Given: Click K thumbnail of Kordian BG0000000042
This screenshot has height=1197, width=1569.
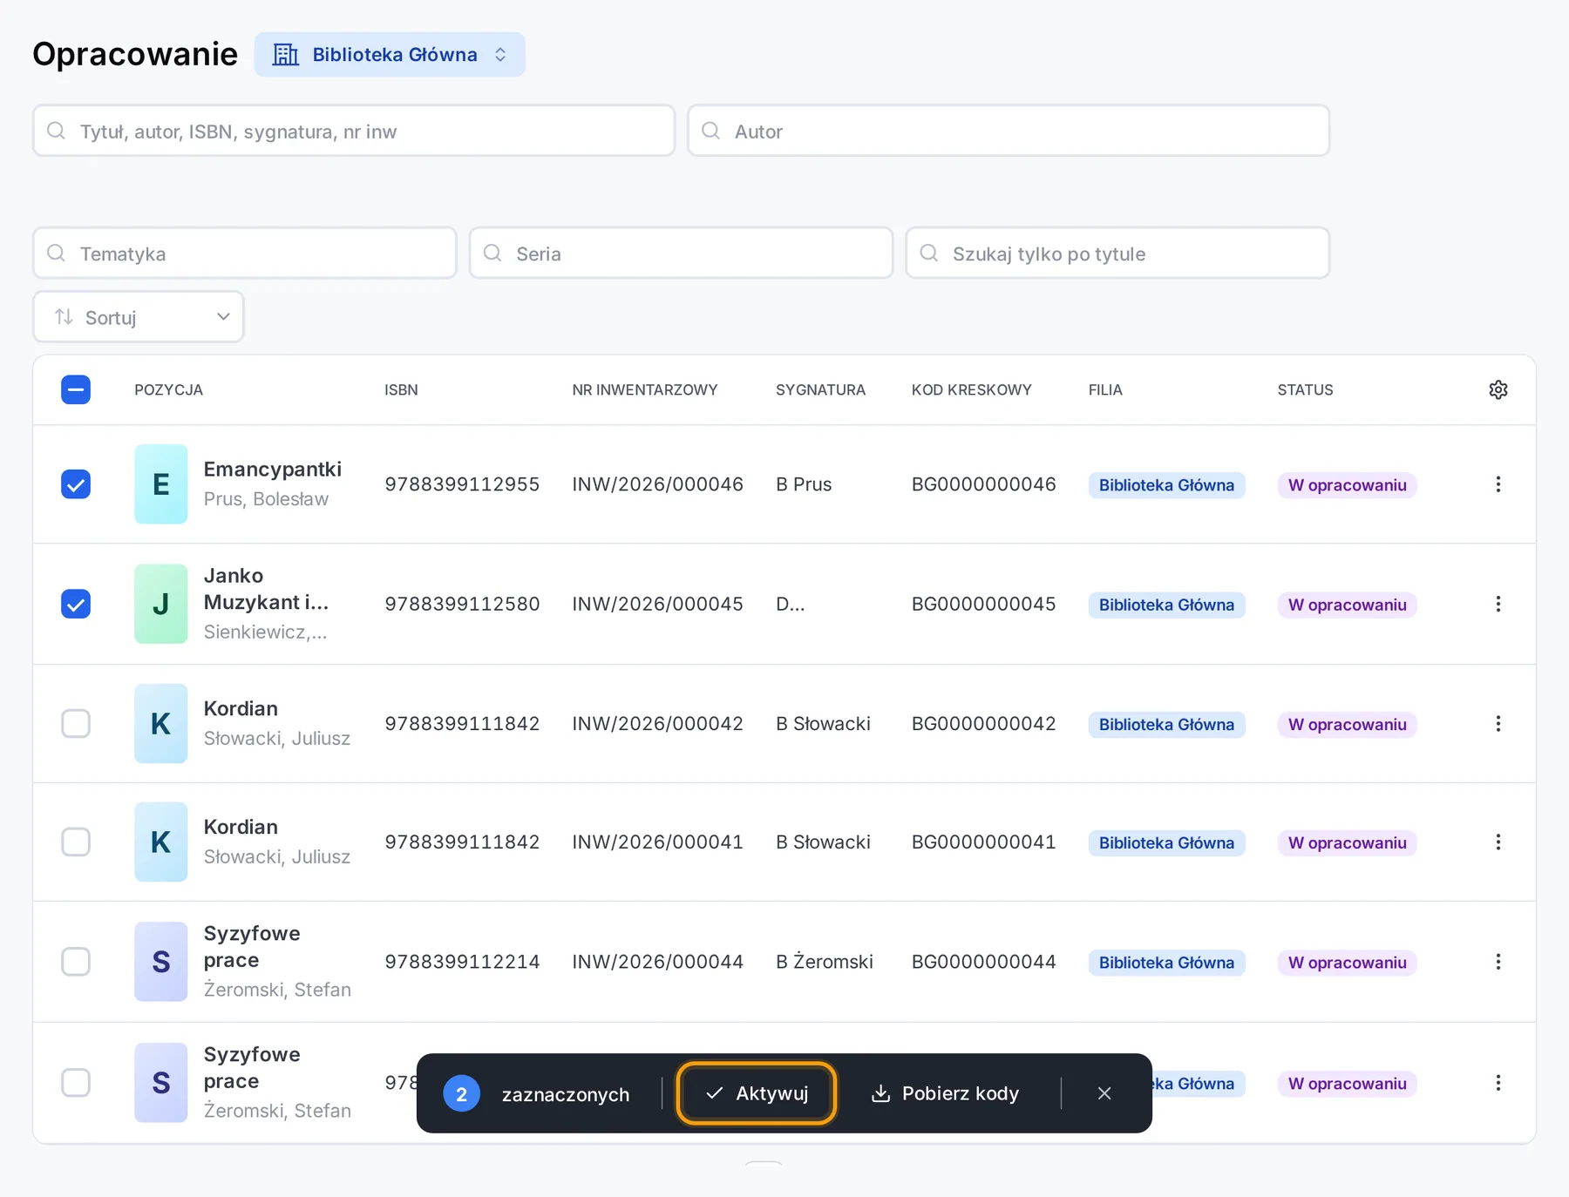Looking at the screenshot, I should (161, 723).
